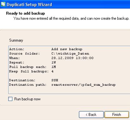Select the 'Add new backup' action text
130x120 pixels.
click(x=67, y=49)
